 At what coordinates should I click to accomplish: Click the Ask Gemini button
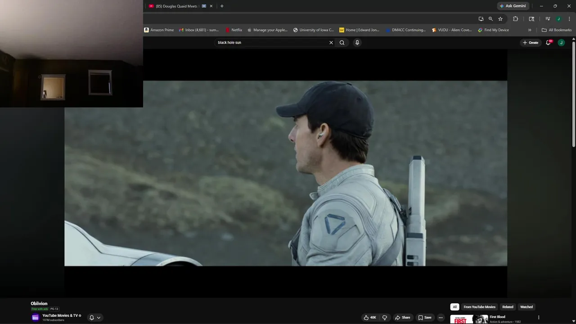click(x=512, y=6)
